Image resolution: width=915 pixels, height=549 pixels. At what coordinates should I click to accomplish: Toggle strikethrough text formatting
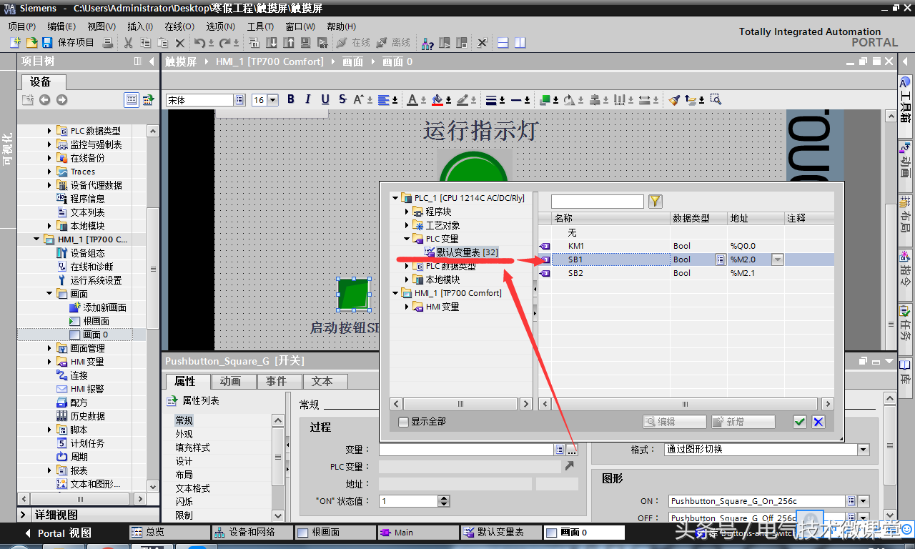point(342,99)
